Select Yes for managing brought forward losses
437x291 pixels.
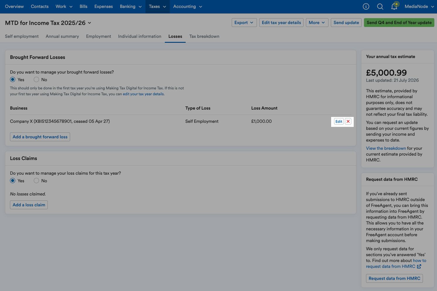coord(13,79)
